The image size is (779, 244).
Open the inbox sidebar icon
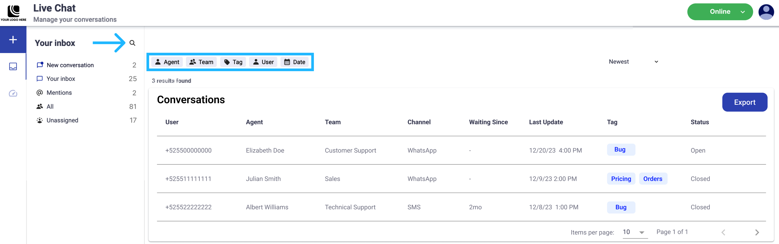point(13,66)
